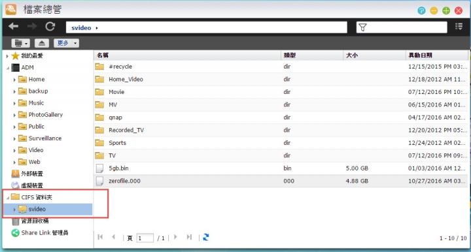Expand the Surveillance folder in tree

14,139
